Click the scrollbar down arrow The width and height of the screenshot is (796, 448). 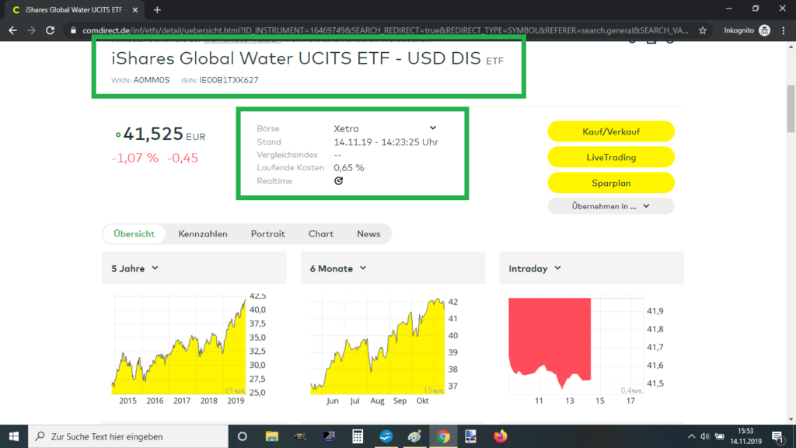(791, 419)
